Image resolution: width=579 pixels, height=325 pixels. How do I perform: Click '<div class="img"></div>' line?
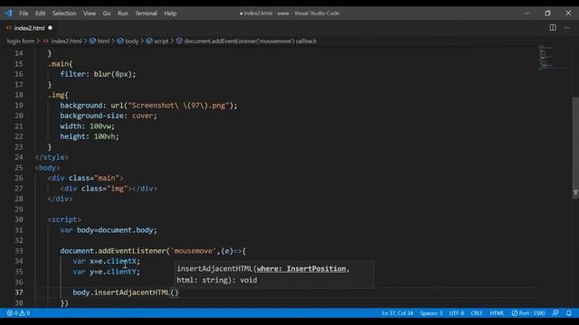[x=109, y=189]
